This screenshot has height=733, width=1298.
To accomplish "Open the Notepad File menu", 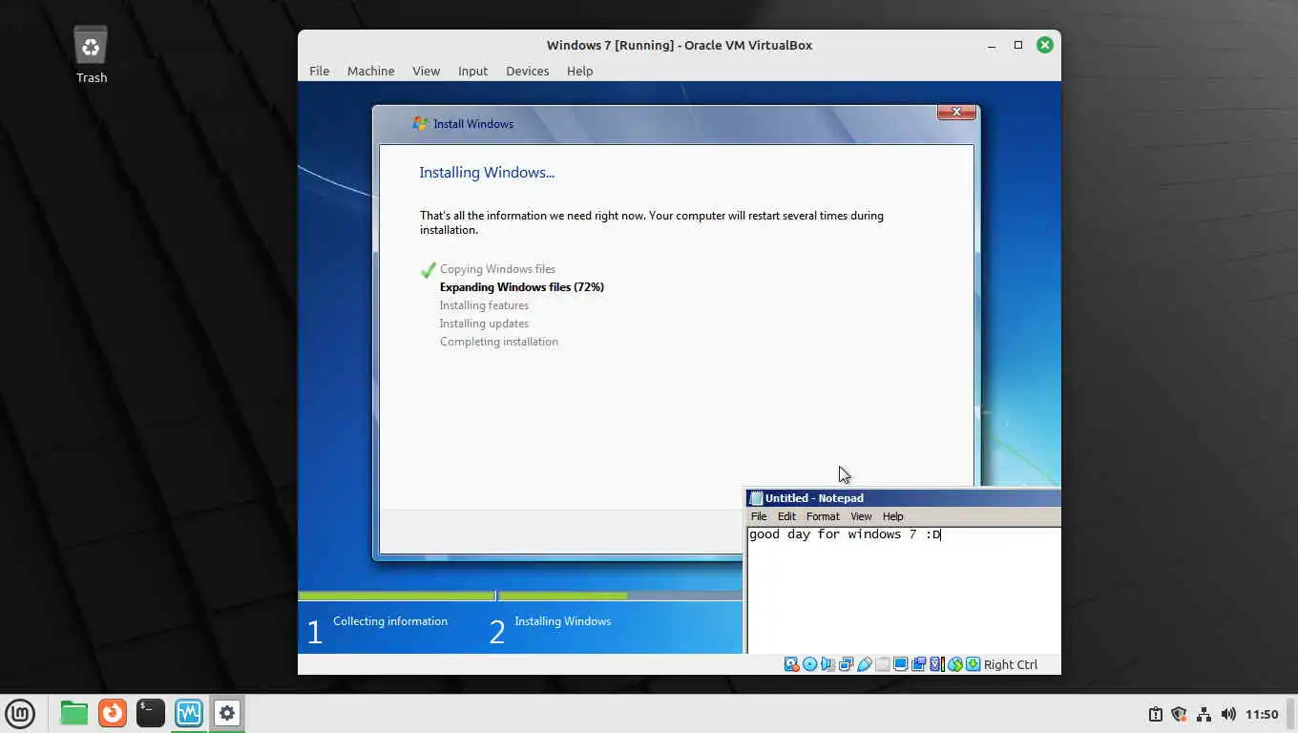I will click(759, 516).
